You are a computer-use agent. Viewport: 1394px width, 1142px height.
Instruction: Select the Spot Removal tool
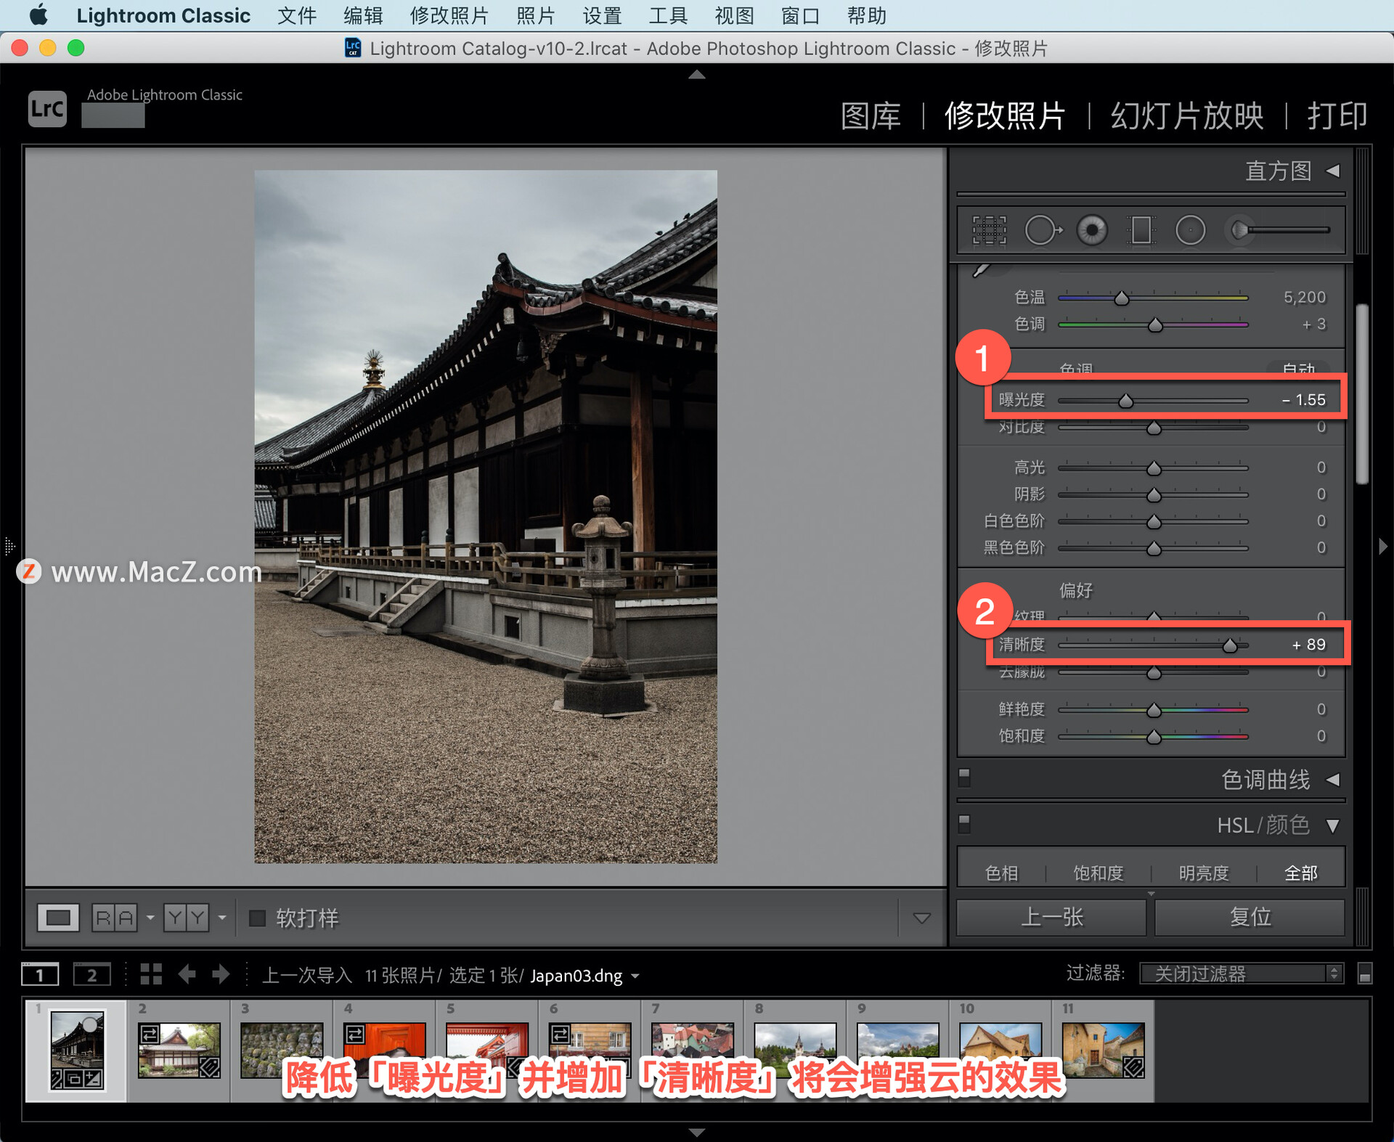coord(1043,230)
